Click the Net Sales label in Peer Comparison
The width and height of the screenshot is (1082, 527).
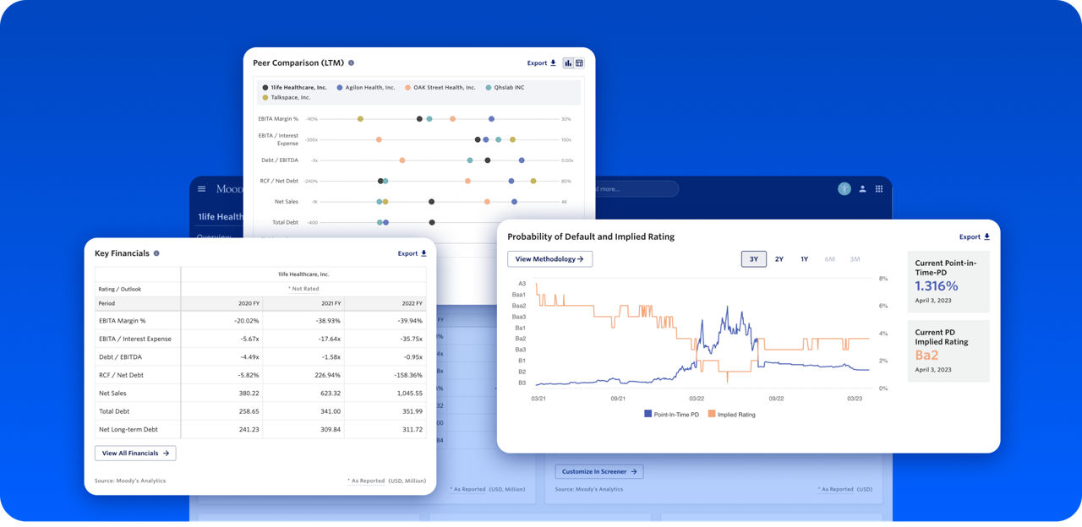click(287, 202)
